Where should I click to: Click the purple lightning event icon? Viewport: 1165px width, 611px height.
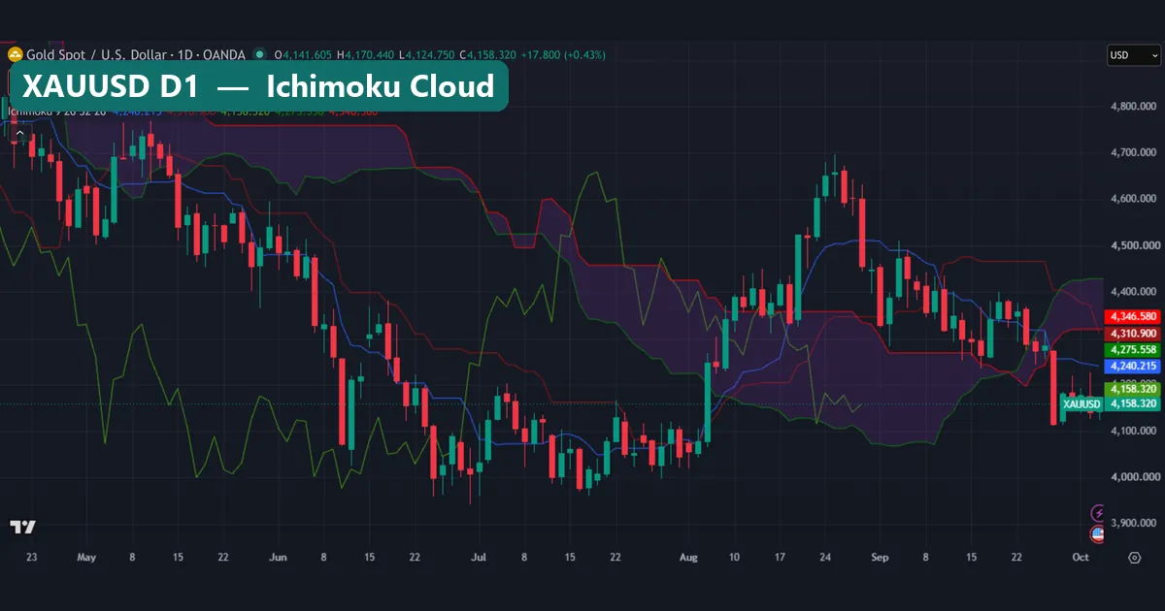1099,512
